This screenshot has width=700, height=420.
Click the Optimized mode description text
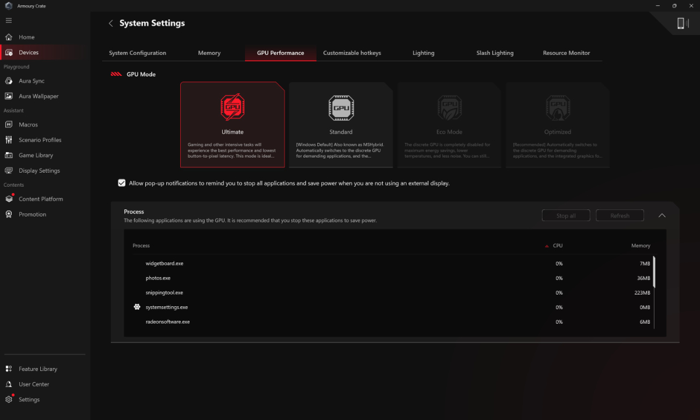point(558,150)
